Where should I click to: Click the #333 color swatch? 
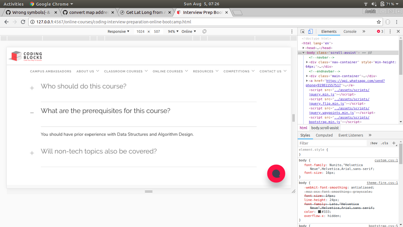pyautogui.click(x=319, y=212)
